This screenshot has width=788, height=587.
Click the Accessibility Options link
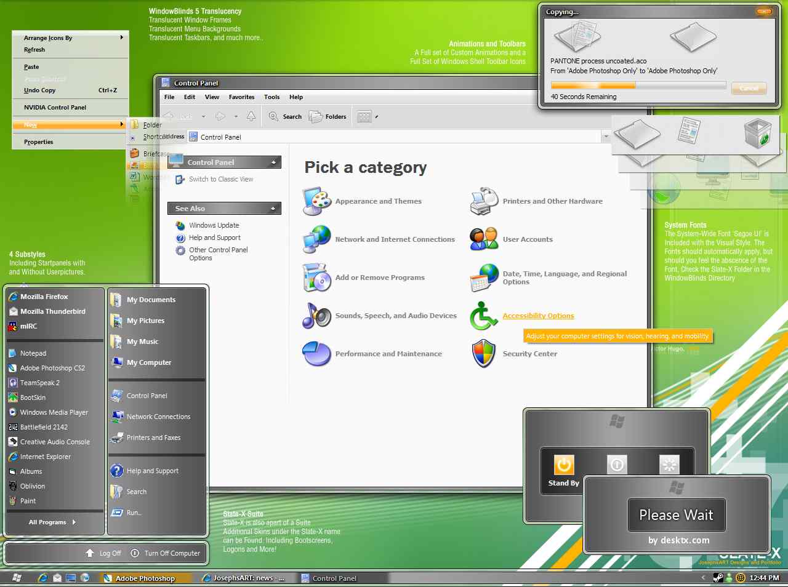pos(538,316)
